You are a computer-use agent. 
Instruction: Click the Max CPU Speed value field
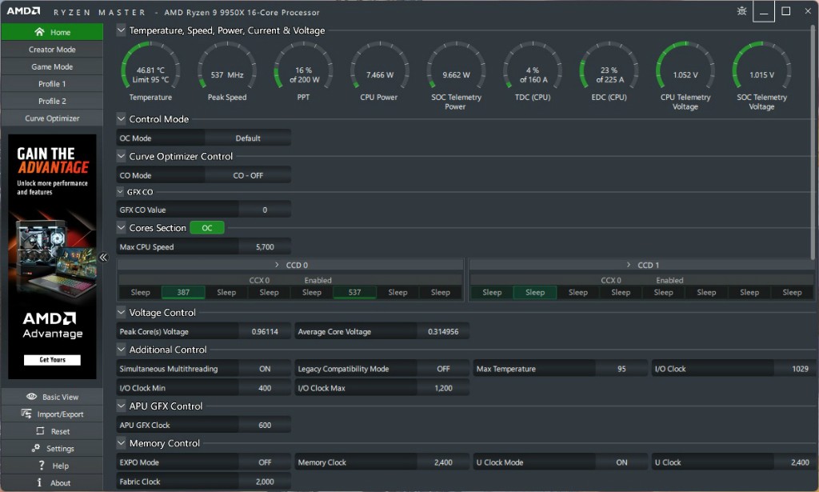click(264, 247)
